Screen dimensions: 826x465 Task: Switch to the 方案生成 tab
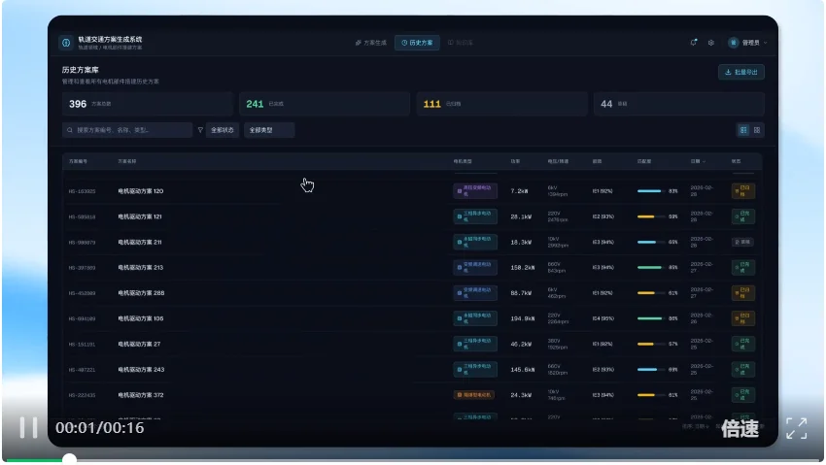tap(370, 43)
